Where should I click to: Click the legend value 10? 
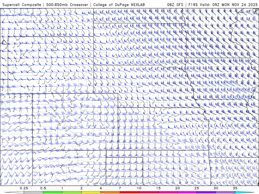tap(139, 188)
